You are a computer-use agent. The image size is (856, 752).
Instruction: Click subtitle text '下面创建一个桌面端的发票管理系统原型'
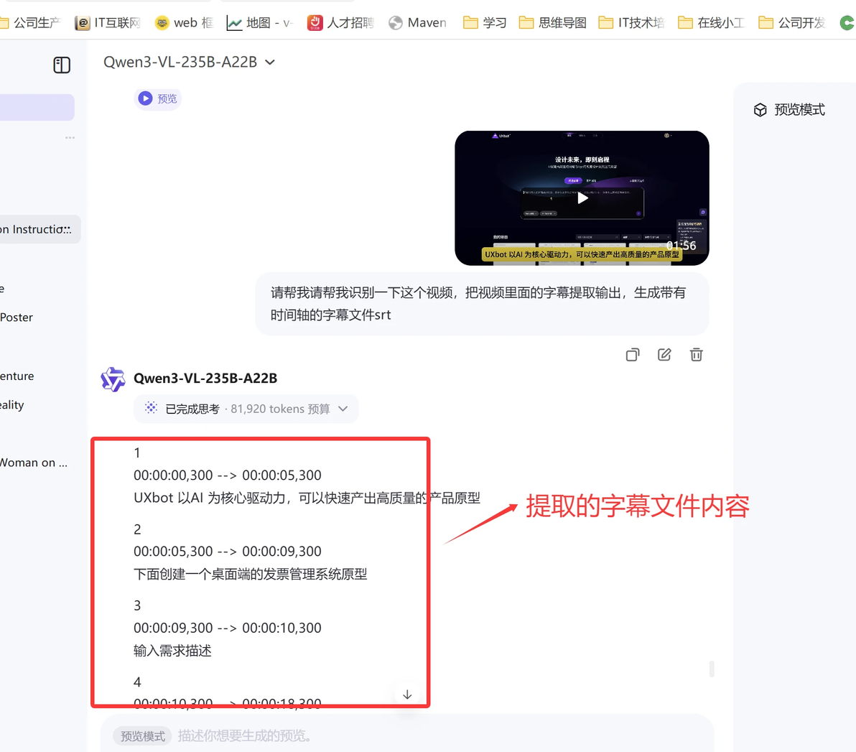(250, 574)
